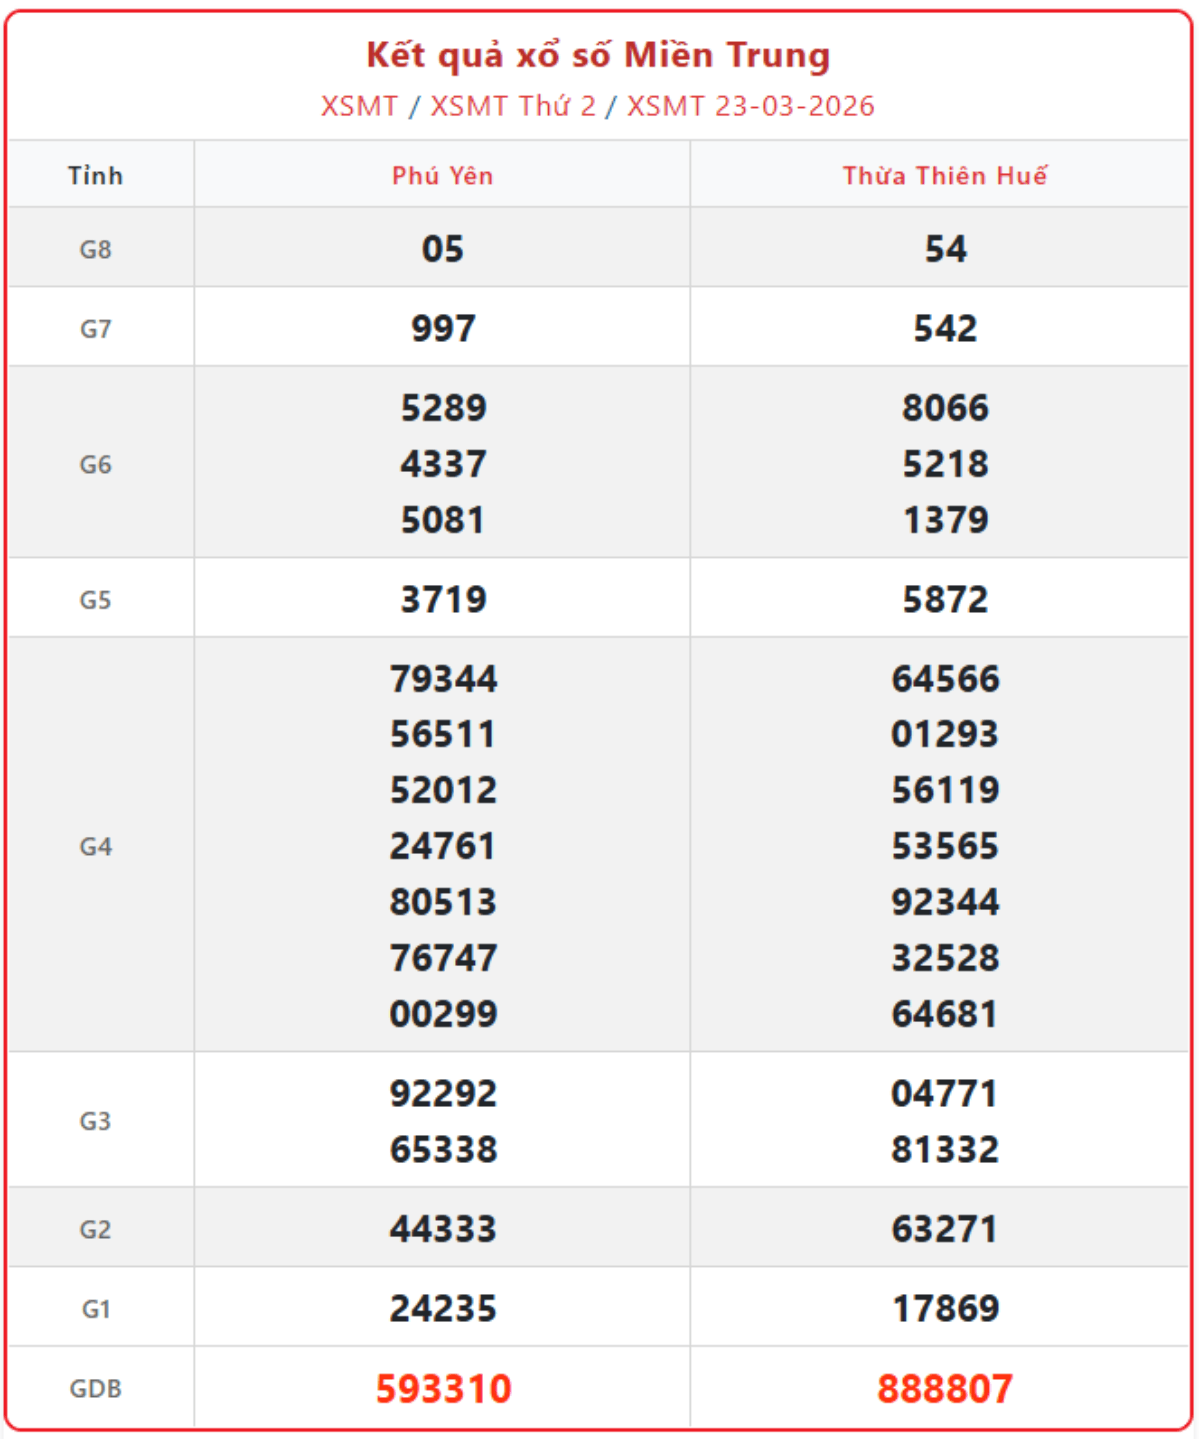Open the "XSMT 23-03-2026" breadcrumb link
This screenshot has height=1439, width=1199.
click(x=750, y=106)
